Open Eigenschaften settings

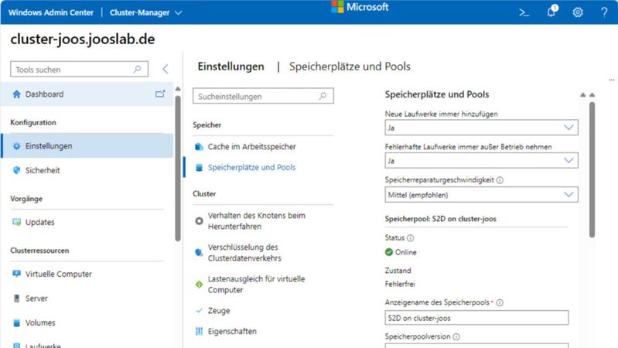232,332
